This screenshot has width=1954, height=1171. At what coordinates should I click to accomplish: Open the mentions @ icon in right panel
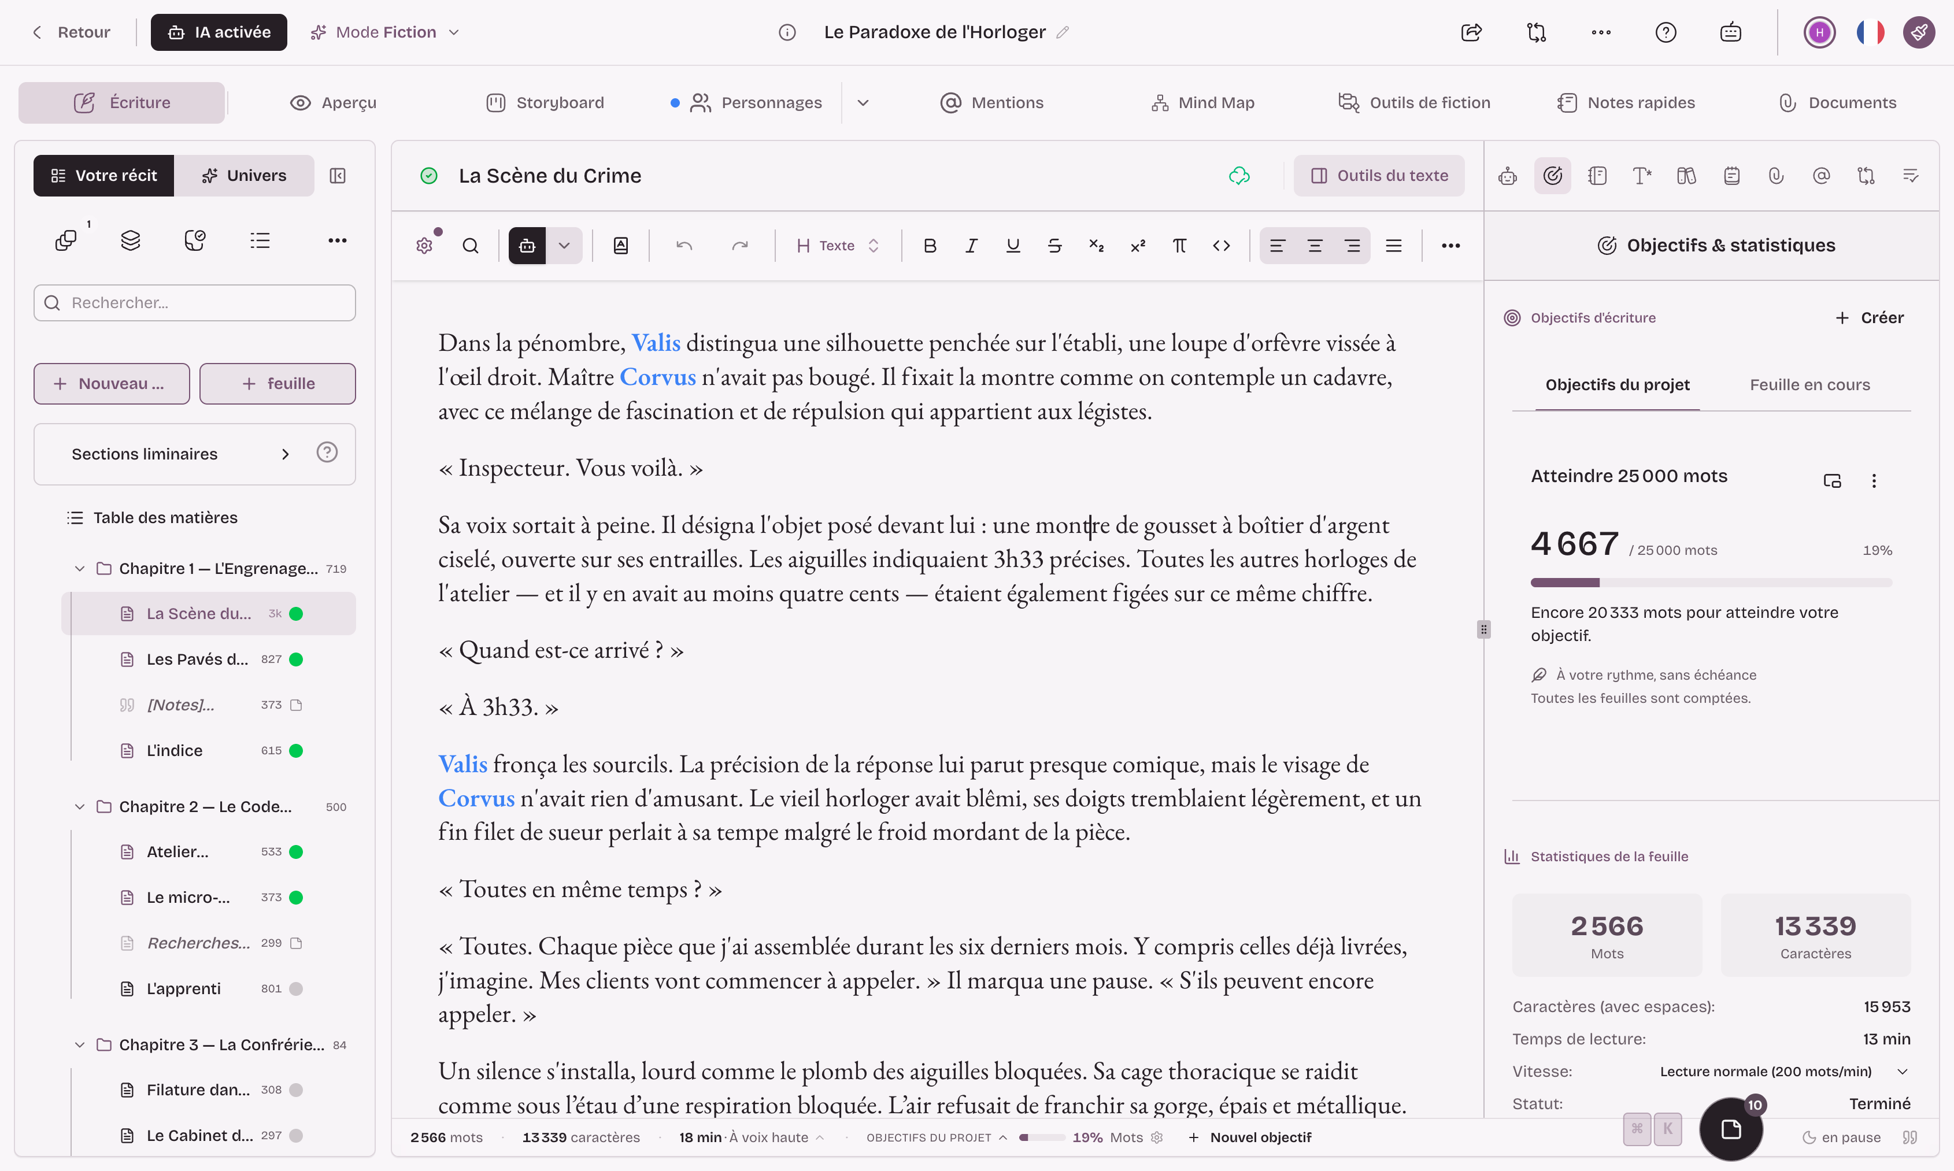coord(1820,176)
